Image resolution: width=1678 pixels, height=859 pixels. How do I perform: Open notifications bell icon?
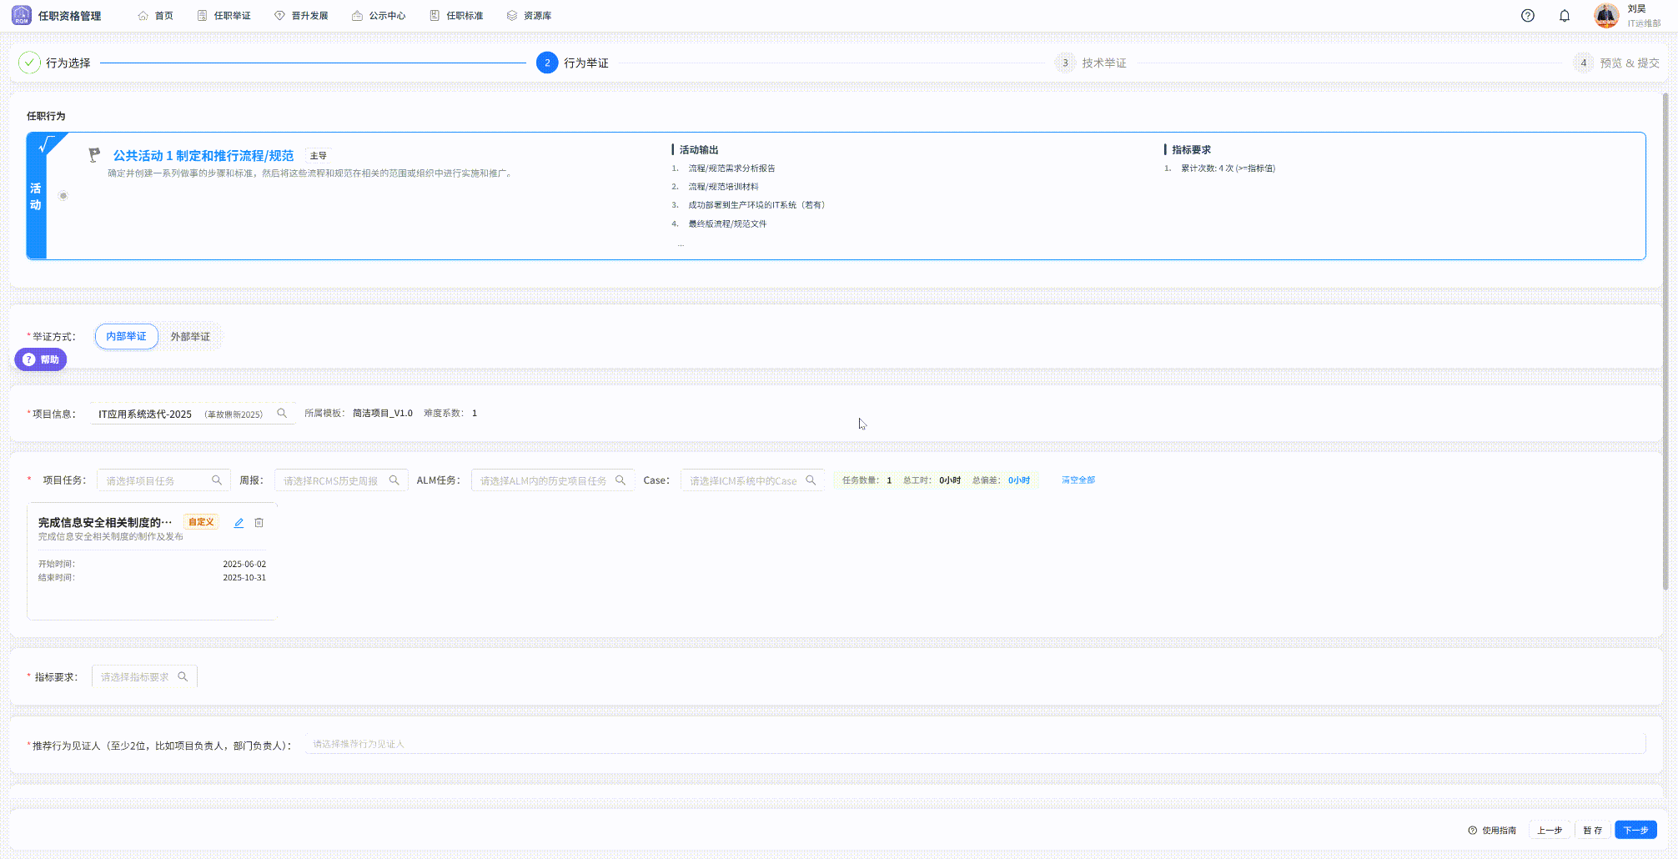(x=1564, y=16)
